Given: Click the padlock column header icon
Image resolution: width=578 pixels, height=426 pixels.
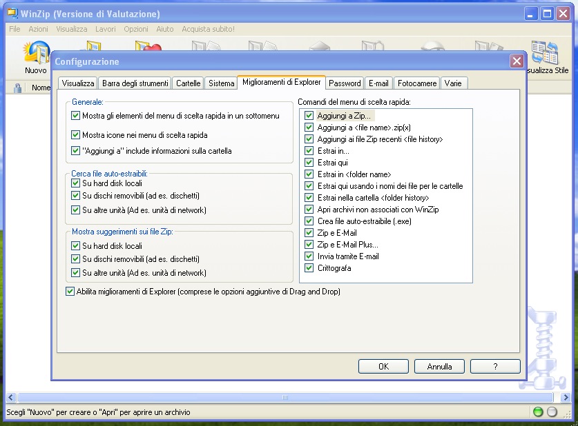Looking at the screenshot, I should pyautogui.click(x=19, y=88).
